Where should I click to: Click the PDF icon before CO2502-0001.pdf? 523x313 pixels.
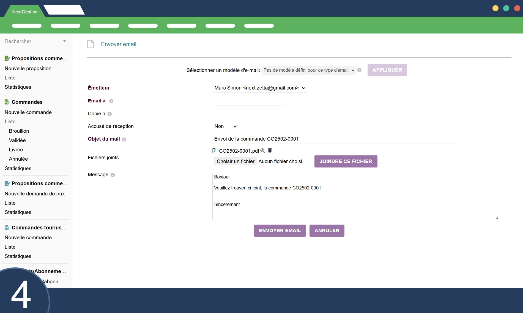214,151
